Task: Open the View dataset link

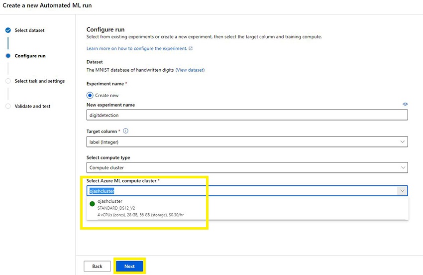Action: pos(190,70)
